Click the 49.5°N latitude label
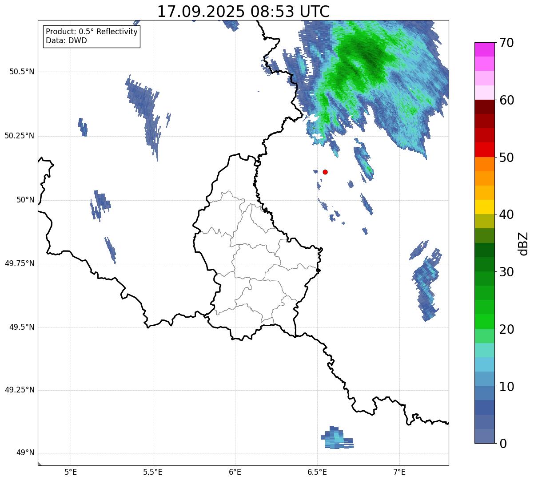The width and height of the screenshot is (534, 481). click(22, 327)
